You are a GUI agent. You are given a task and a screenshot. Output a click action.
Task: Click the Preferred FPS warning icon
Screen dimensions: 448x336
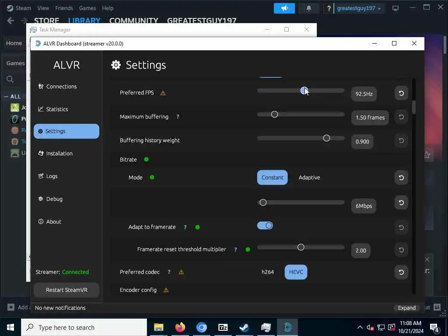pyautogui.click(x=163, y=93)
